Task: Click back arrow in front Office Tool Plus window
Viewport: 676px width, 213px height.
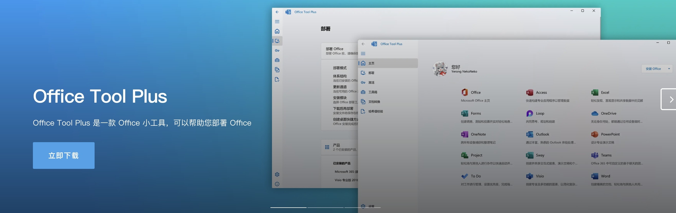Action: tap(363, 44)
